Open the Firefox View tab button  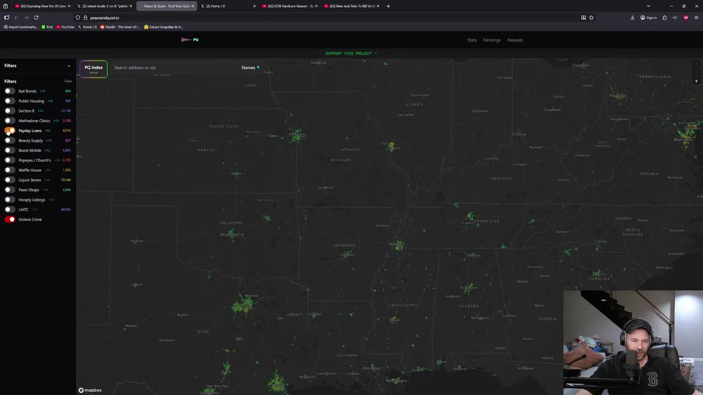pos(5,6)
